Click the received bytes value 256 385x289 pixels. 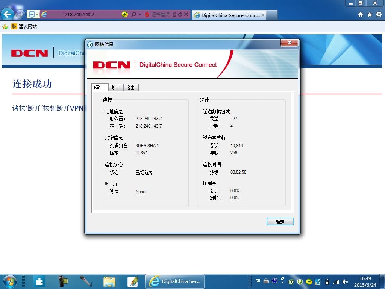[x=234, y=153]
